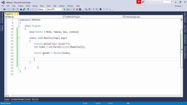The width and height of the screenshot is (187, 105).
Task: Click the toolbar icon left of the overflow arrow
Action: pos(80,9)
